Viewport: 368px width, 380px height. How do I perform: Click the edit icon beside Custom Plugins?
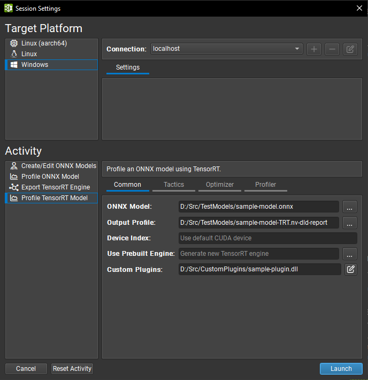click(x=350, y=269)
